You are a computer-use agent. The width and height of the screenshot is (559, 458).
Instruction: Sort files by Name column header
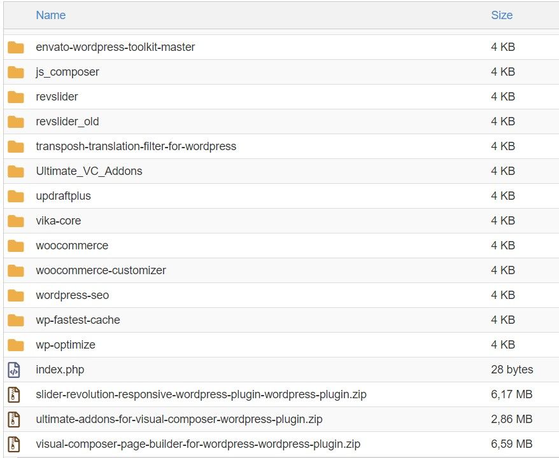pyautogui.click(x=51, y=15)
